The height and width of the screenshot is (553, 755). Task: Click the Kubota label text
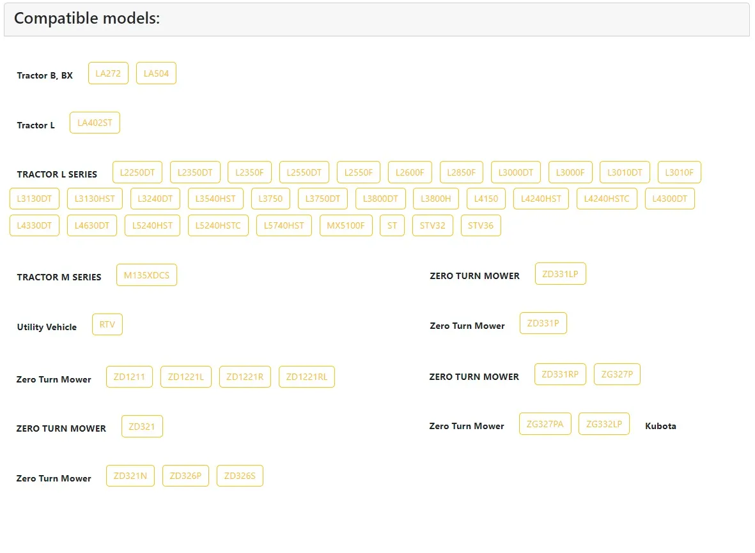(x=660, y=426)
